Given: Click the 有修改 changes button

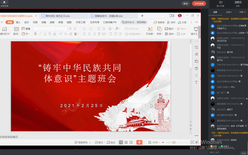Looking at the screenshot, I should click(x=159, y=22).
